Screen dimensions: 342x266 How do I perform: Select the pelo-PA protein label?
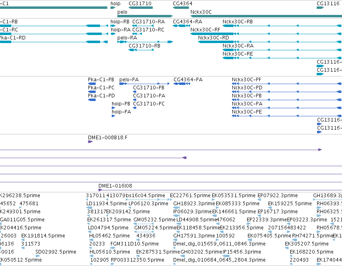click(129, 80)
